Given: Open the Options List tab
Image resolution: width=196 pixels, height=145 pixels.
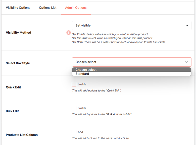Looking at the screenshot, I should 48,8.
